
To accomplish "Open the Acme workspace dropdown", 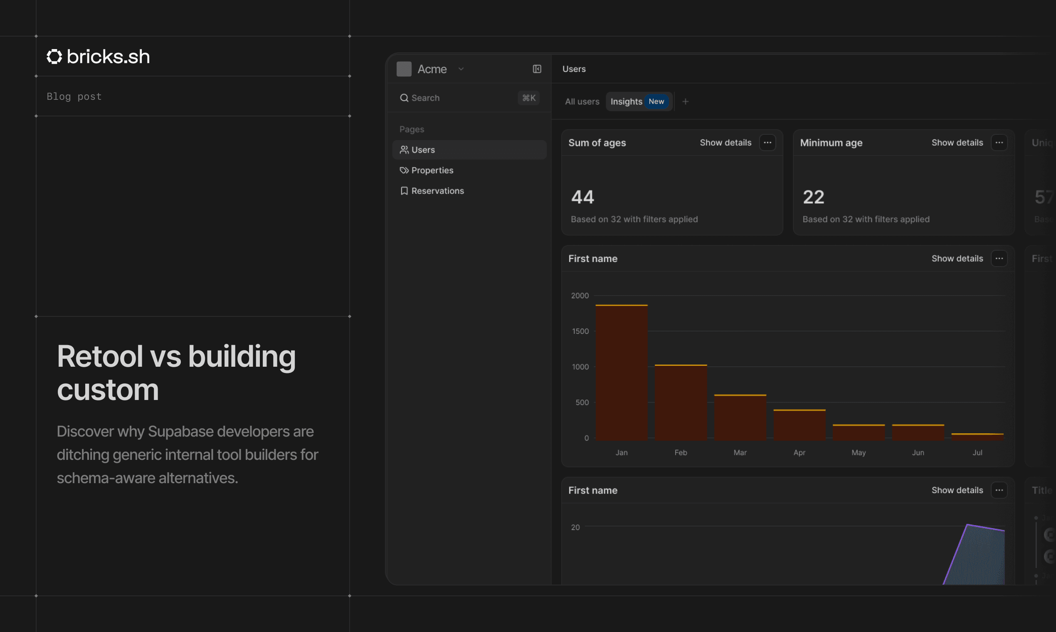I will click(x=461, y=69).
